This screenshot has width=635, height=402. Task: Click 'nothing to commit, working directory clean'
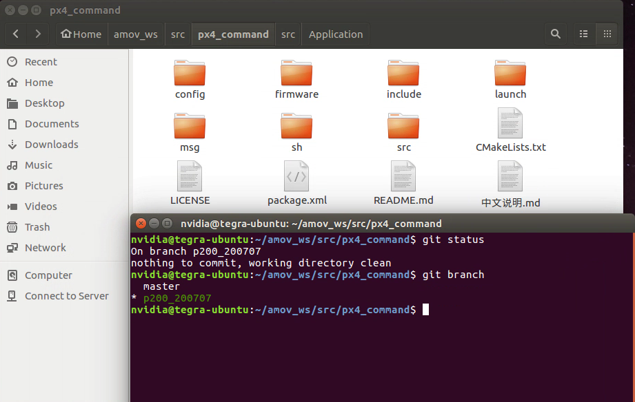pos(261,263)
